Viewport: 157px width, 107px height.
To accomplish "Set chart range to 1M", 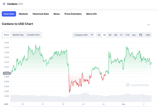I will [110, 35].
